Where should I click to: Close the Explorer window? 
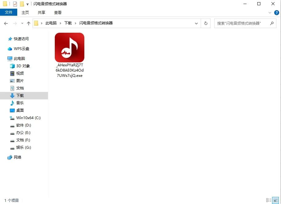click(273, 4)
